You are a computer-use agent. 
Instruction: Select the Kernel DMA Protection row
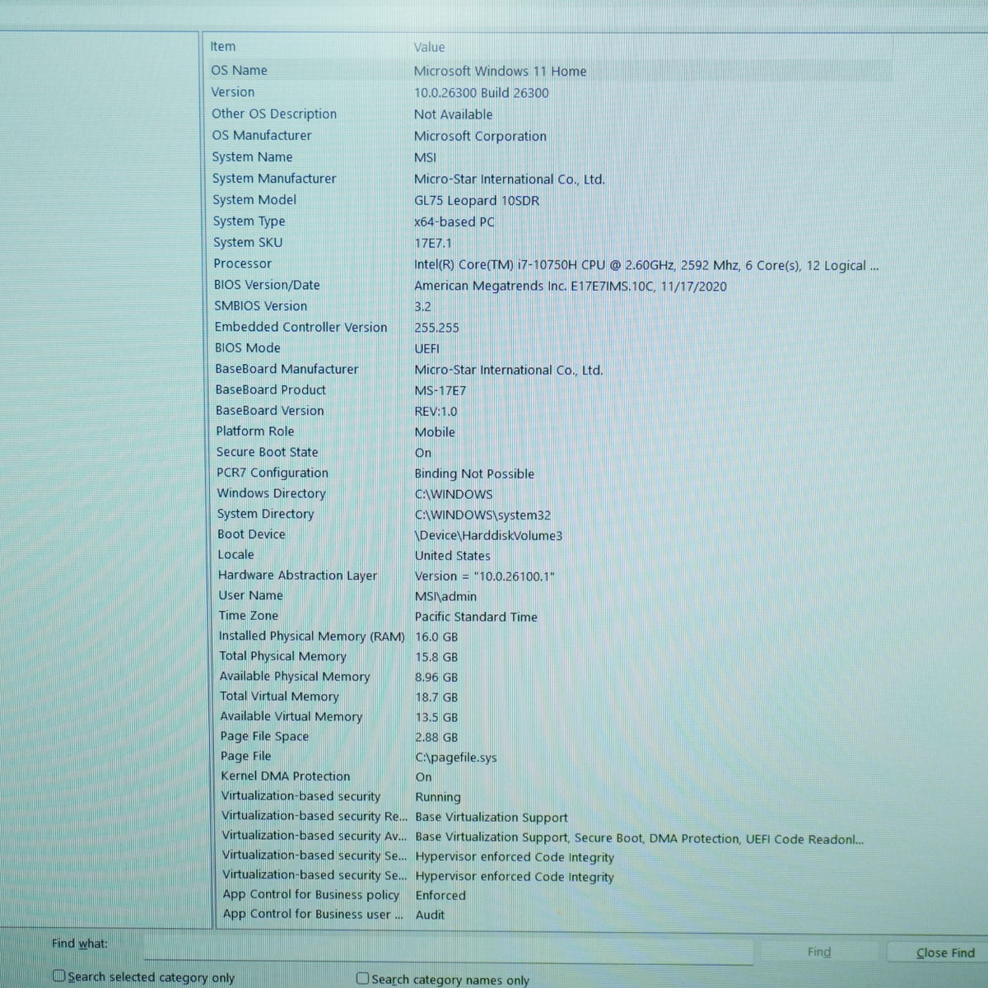click(550, 776)
